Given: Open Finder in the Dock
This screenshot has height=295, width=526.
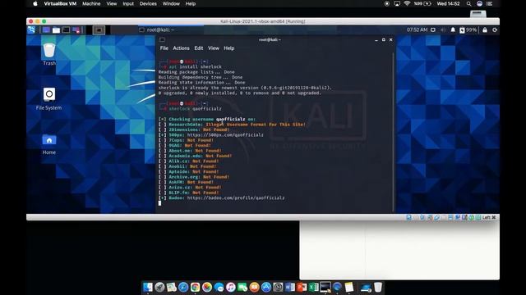Looking at the screenshot, I should point(148,287).
